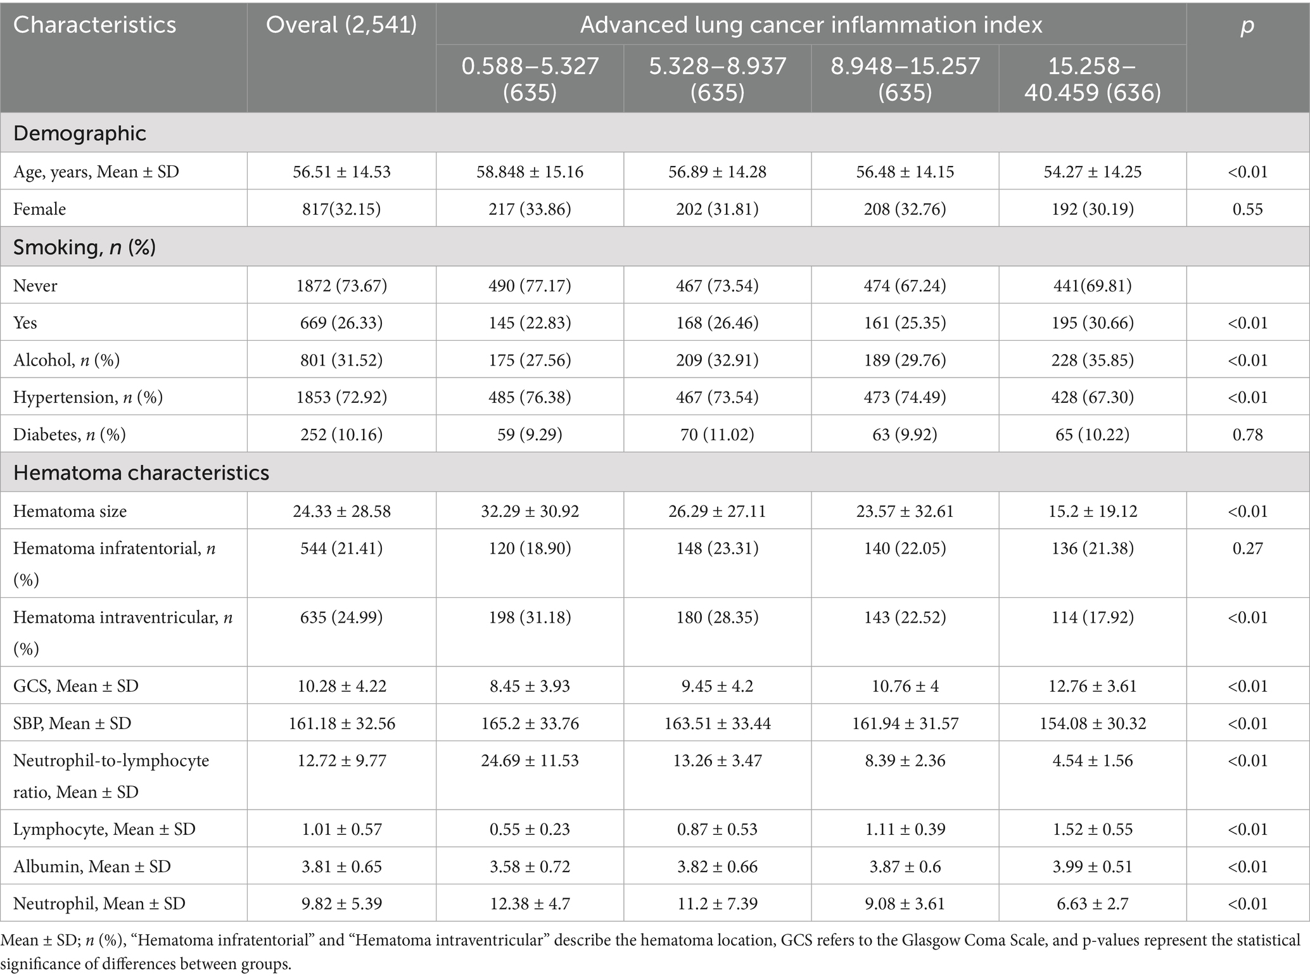Select the p column header
The height and width of the screenshot is (978, 1310).
(1247, 25)
